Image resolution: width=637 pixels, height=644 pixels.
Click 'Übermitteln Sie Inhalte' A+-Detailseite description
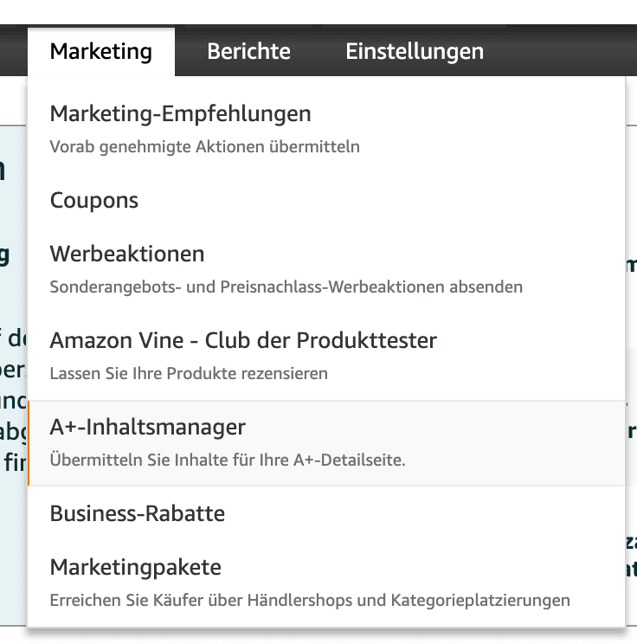pos(228,460)
